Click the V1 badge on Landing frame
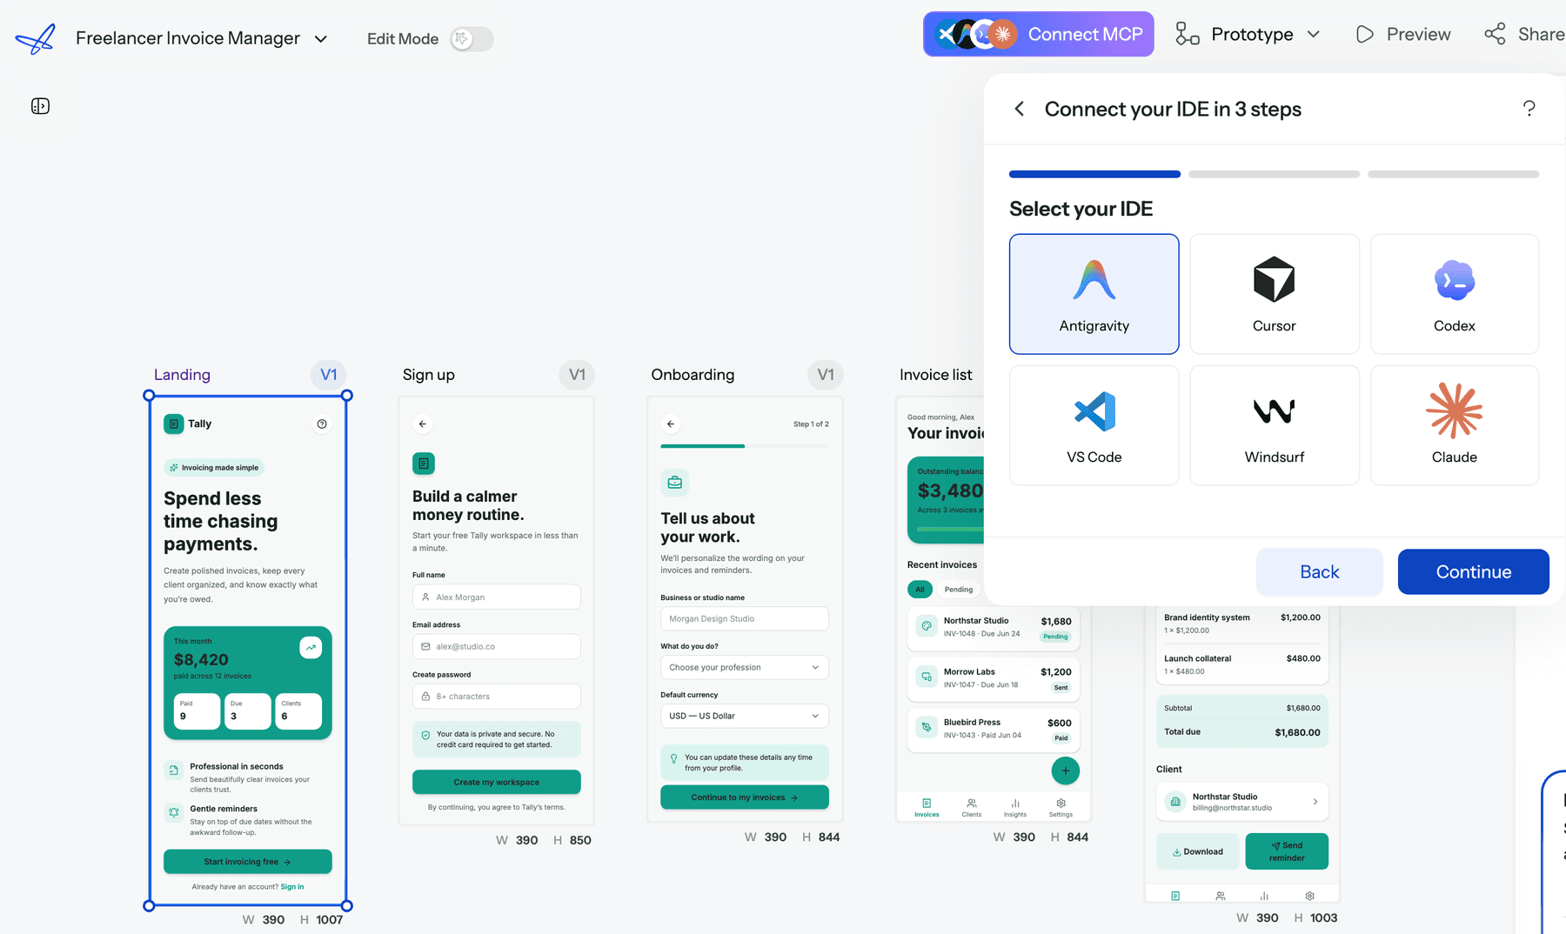 point(329,375)
